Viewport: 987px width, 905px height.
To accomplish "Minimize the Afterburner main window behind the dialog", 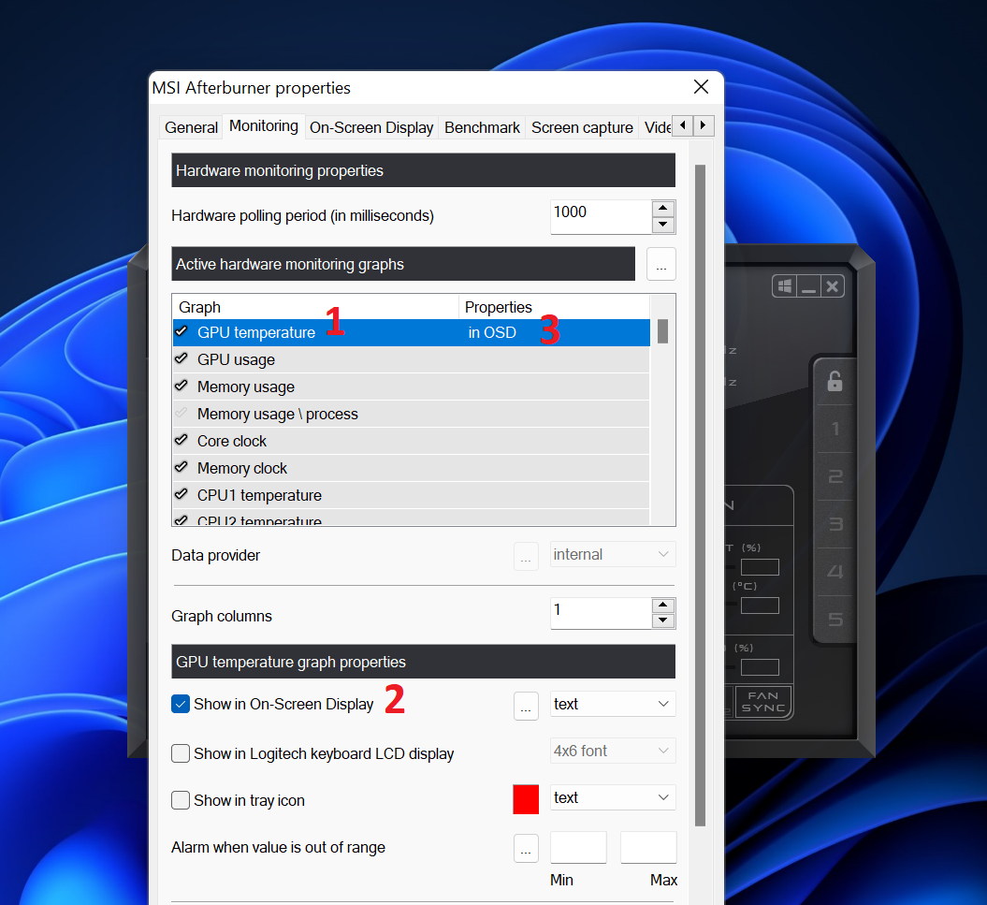I will [809, 286].
